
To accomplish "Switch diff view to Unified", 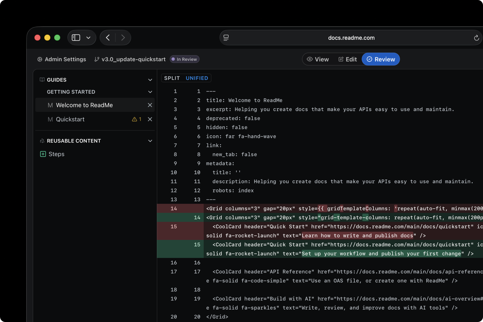I will pyautogui.click(x=197, y=78).
